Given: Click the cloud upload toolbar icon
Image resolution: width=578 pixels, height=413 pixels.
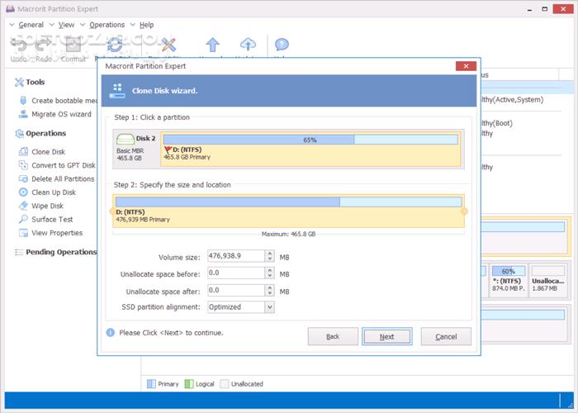Looking at the screenshot, I should (x=248, y=45).
